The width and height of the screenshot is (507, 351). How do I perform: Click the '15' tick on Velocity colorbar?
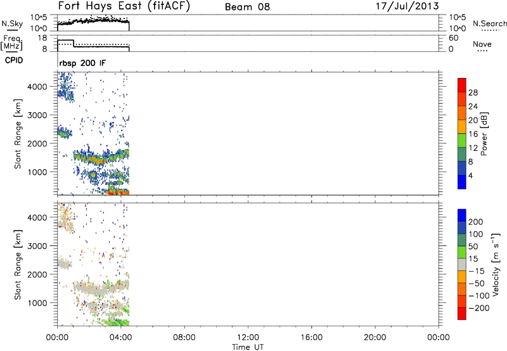coord(473,258)
